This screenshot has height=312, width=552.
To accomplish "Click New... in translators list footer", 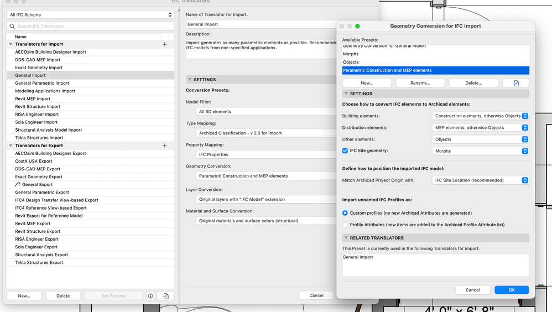I will tap(24, 296).
